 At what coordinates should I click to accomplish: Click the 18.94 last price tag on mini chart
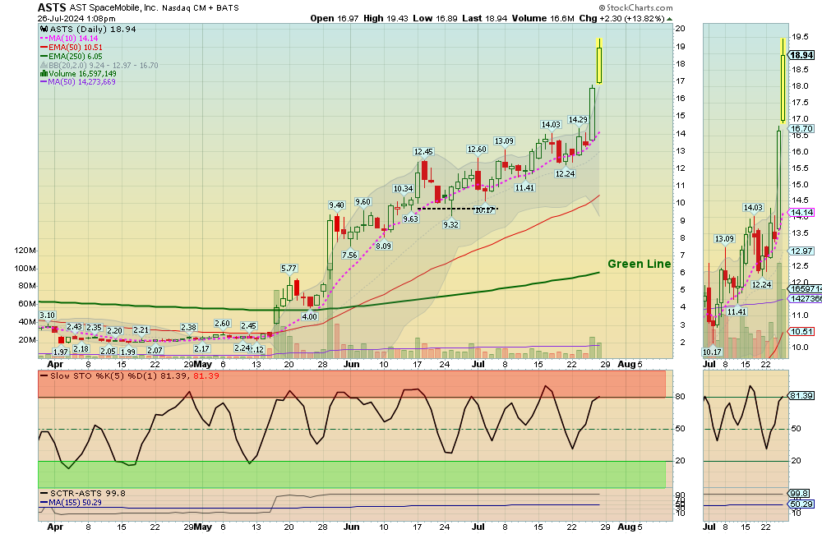(802, 55)
